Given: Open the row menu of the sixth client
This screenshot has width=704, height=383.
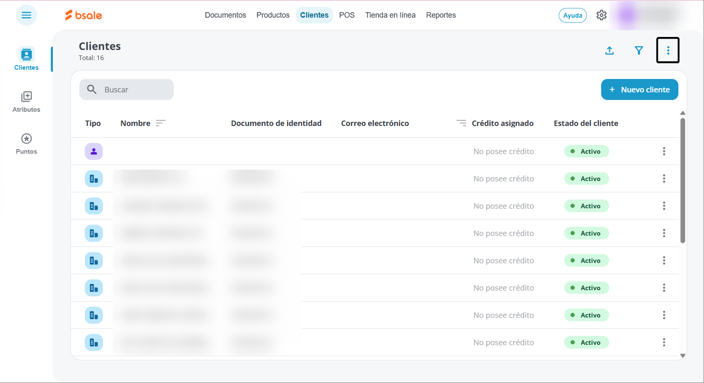Looking at the screenshot, I should point(664,288).
